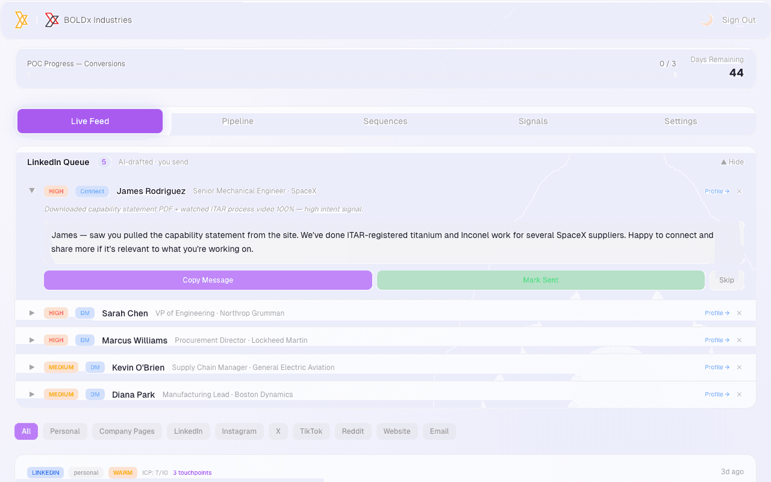This screenshot has width=771, height=482.
Task: Select the All filter chip
Action: [x=26, y=431]
